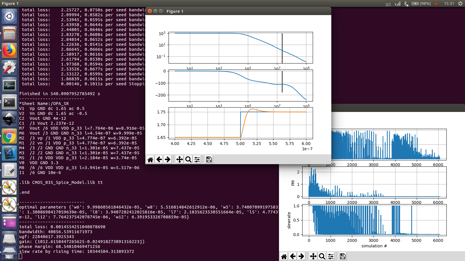Click 'slew rate by rising time' terminal line
This screenshot has width=465, height=261.
77,251
